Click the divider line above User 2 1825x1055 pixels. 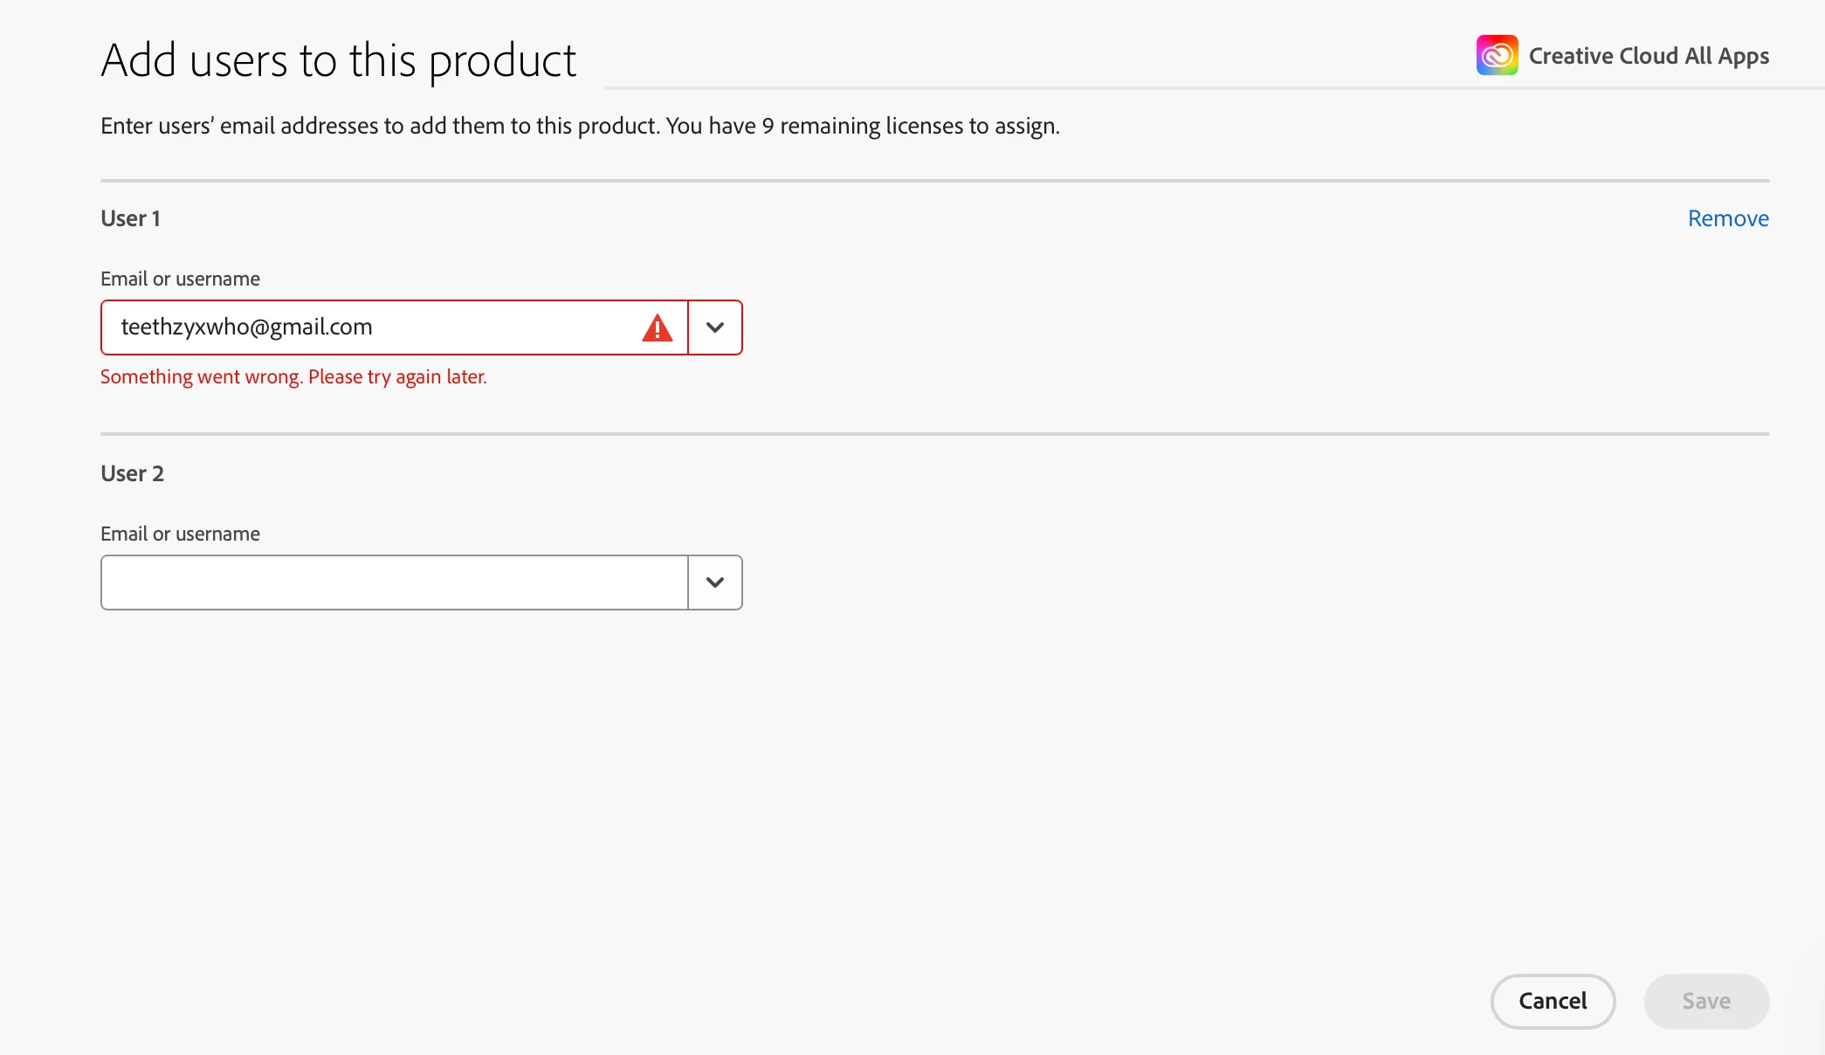point(934,433)
